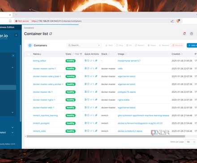Click the Kill button
This screenshot has height=163, width=197.
[129, 45]
